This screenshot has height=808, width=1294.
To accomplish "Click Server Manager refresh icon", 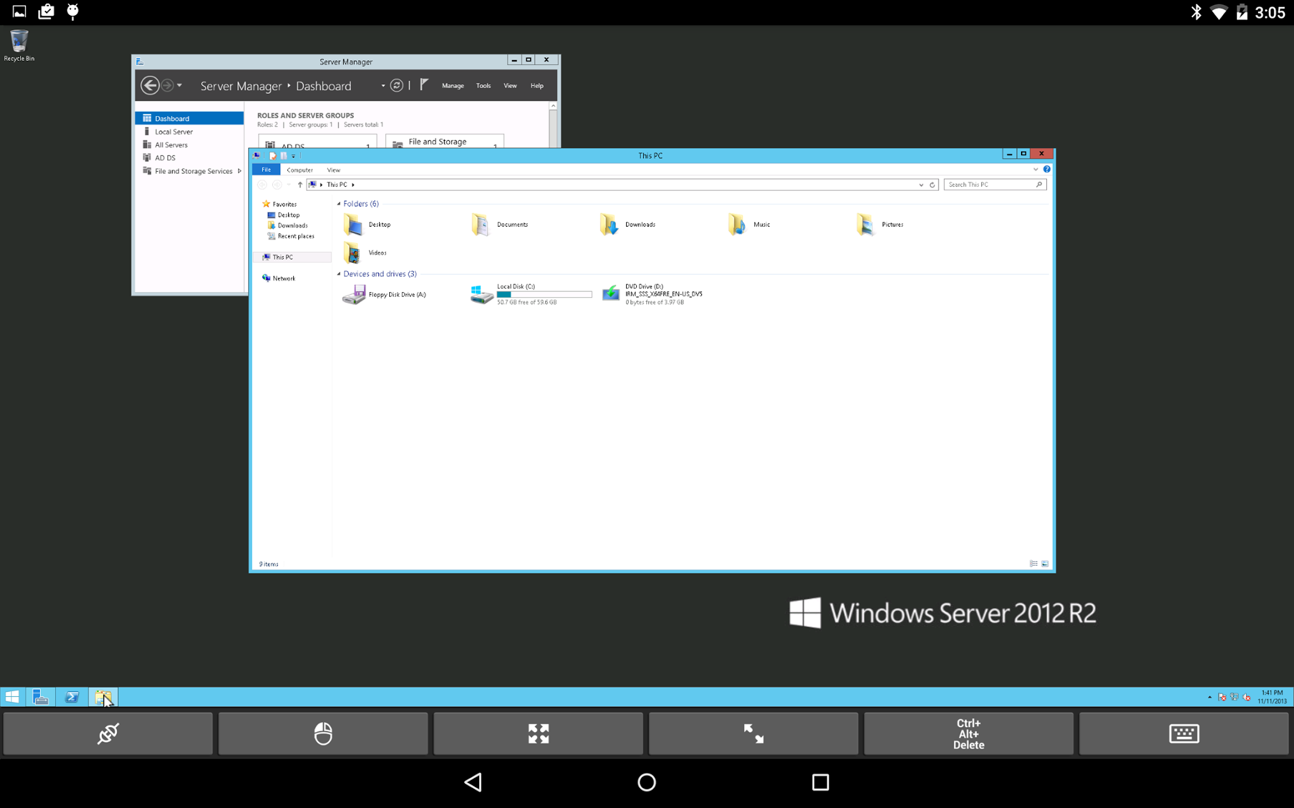I will coord(397,85).
